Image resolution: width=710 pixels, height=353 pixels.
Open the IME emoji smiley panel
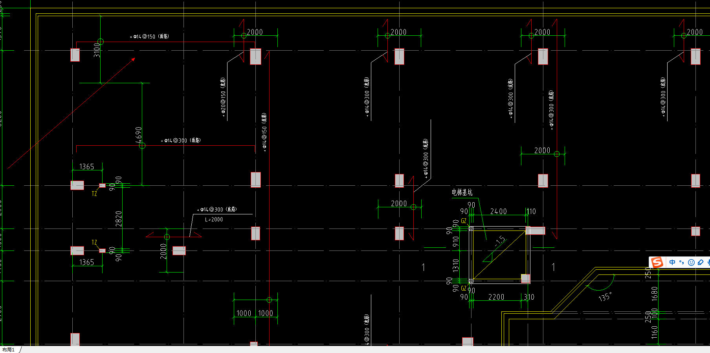pos(691,262)
